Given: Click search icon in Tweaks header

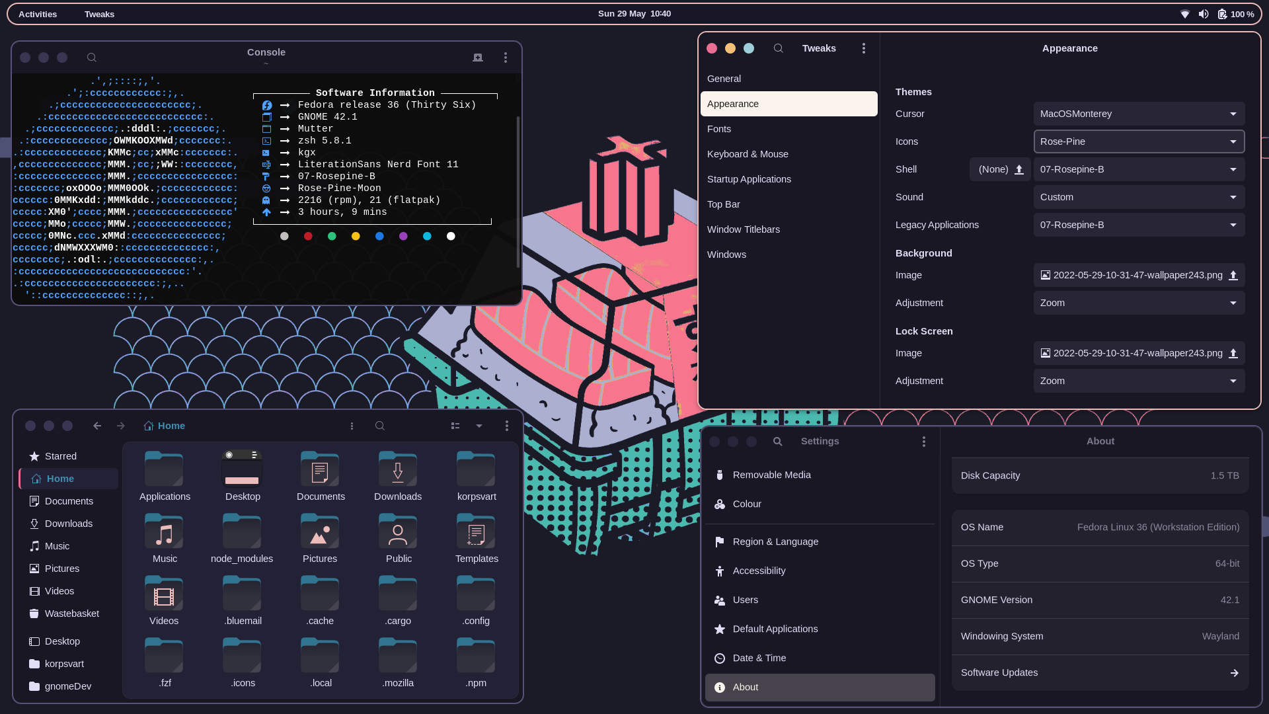Looking at the screenshot, I should click(x=779, y=48).
